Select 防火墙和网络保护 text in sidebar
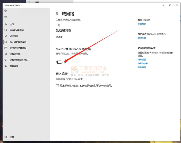 pos(18,42)
